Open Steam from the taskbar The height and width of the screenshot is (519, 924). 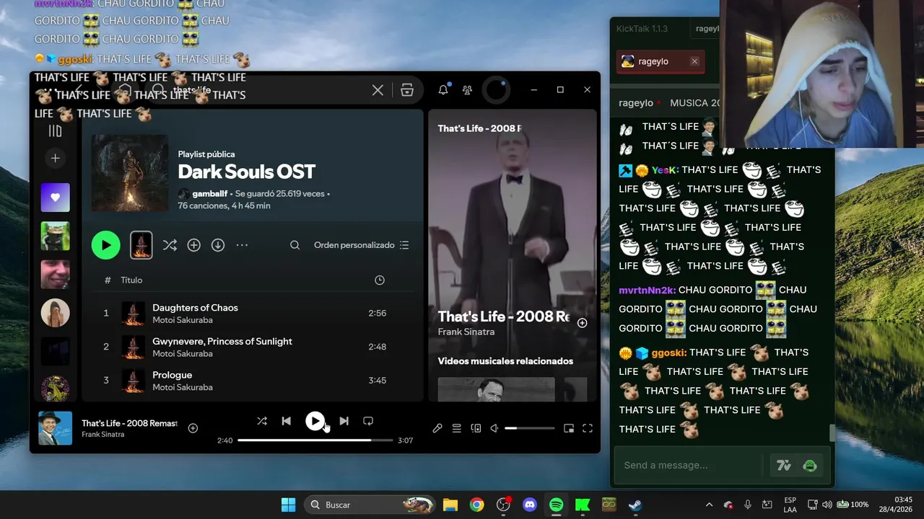[x=635, y=505]
